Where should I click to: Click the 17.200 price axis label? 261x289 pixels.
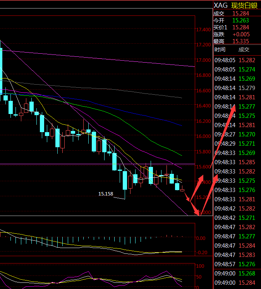click(x=203, y=44)
